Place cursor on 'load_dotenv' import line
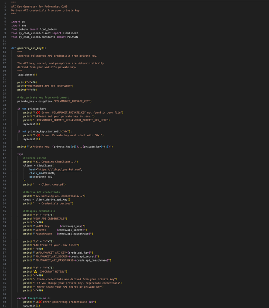This screenshot has height=308, width=269. [34, 29]
